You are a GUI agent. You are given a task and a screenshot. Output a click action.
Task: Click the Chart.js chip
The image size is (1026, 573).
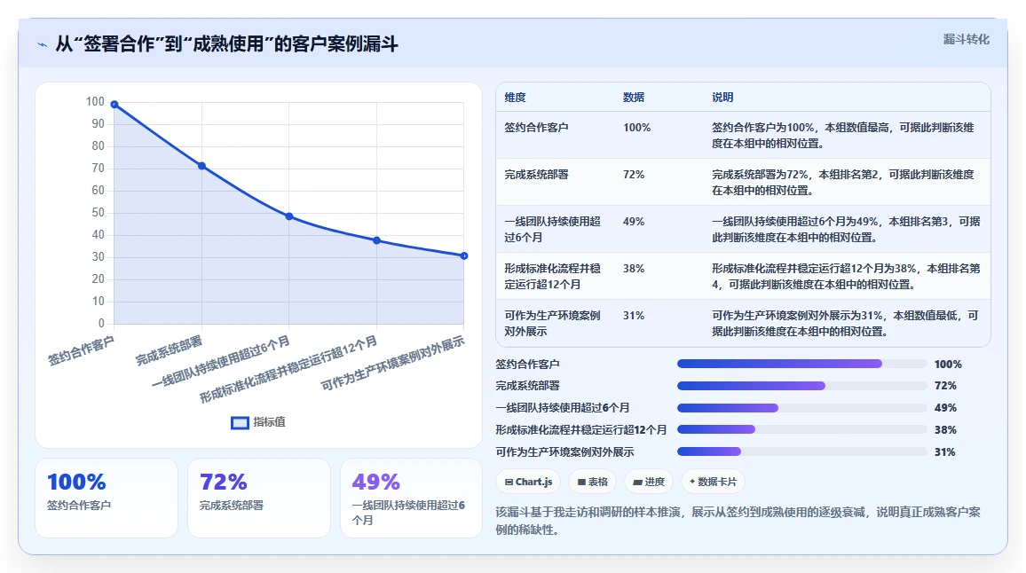528,482
